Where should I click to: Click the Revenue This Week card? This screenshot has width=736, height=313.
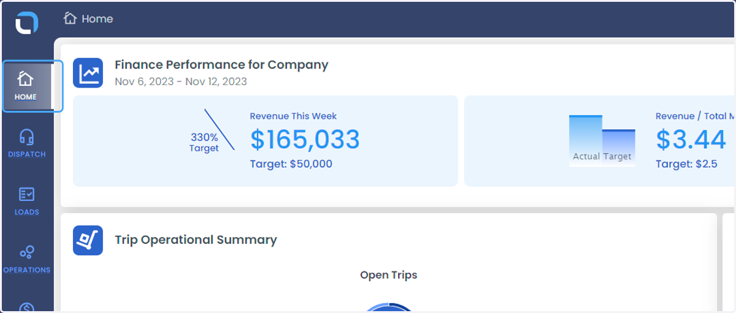[x=265, y=141]
